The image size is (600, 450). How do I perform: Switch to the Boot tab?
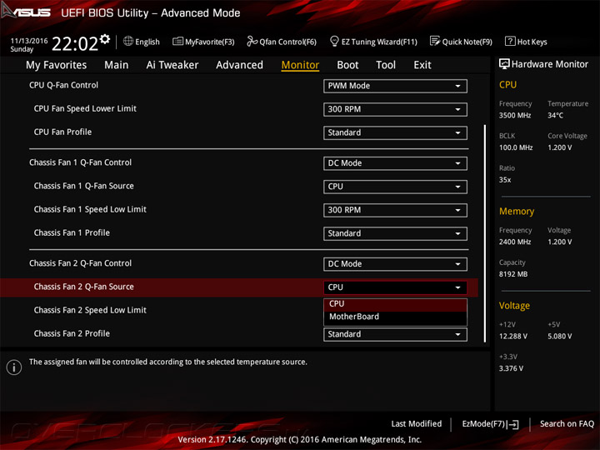(x=347, y=65)
